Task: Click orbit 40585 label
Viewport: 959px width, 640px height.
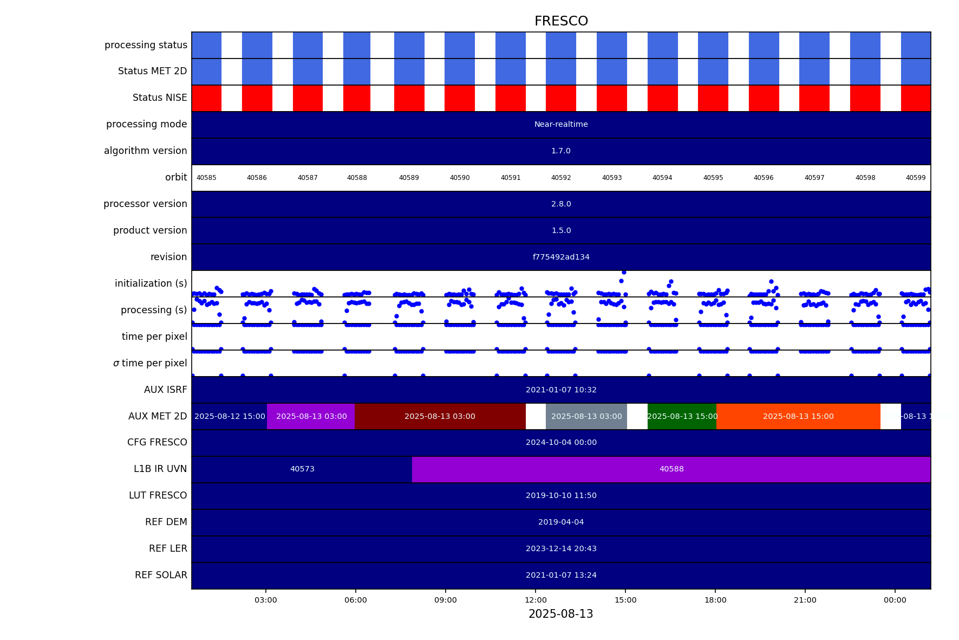Action: point(206,178)
